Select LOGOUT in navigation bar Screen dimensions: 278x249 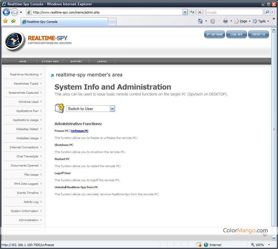(102, 61)
